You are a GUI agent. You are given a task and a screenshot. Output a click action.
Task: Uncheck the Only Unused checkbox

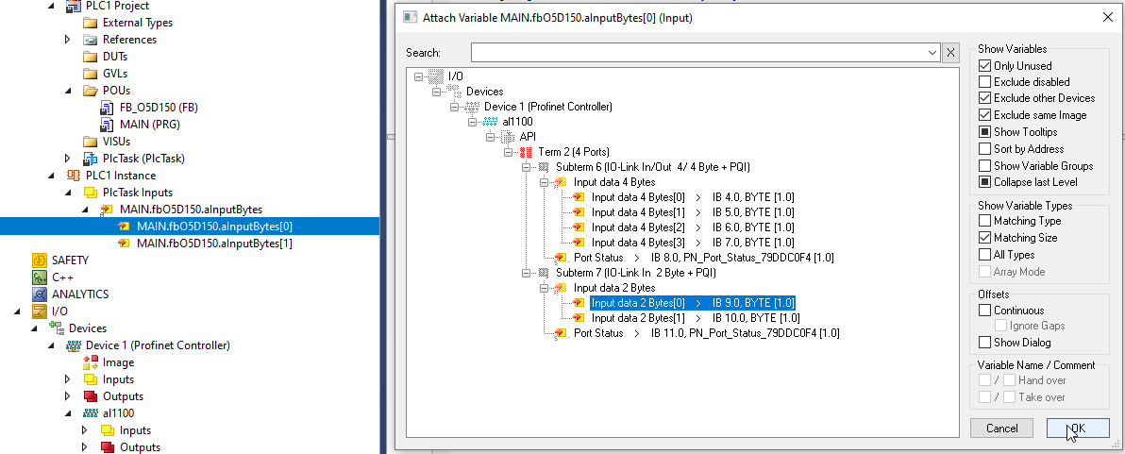(x=985, y=65)
